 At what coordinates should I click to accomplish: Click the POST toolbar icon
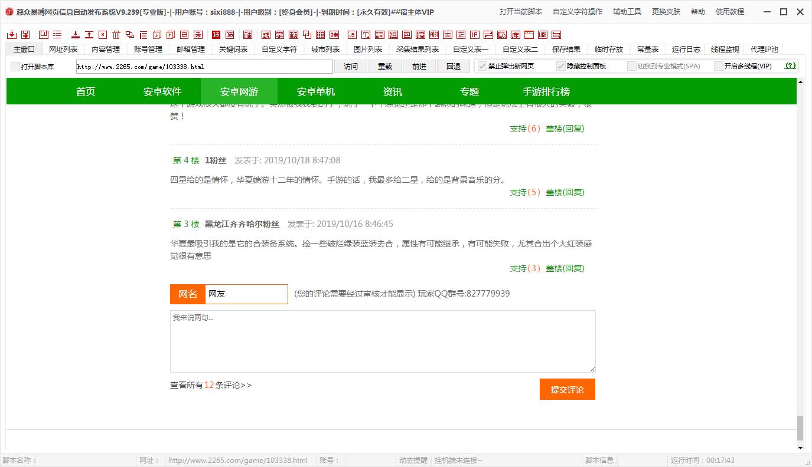[x=434, y=35]
